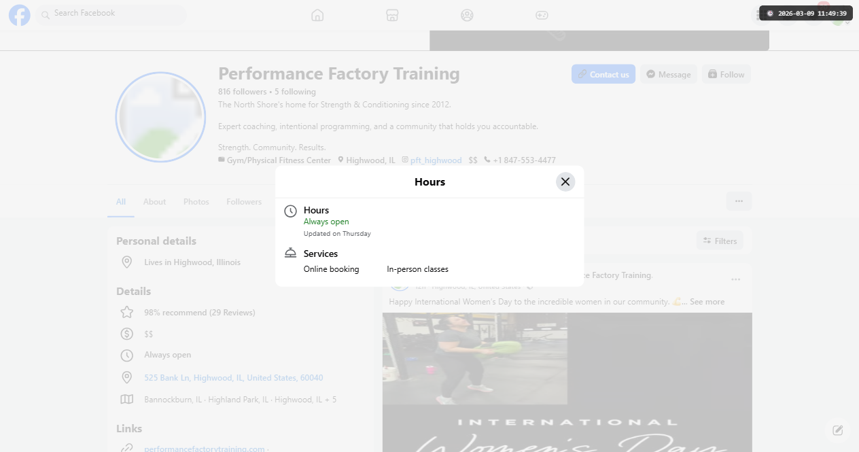
Task: Switch to the About tab
Action: pos(154,202)
